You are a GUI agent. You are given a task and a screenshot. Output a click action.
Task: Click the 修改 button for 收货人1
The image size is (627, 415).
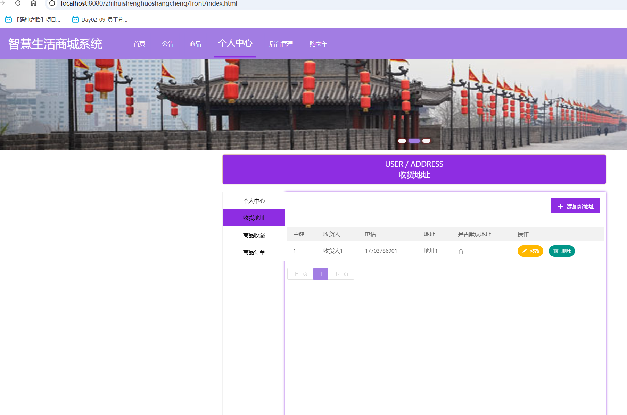coord(530,251)
